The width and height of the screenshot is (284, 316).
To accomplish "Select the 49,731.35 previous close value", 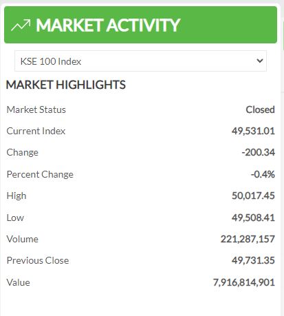I will click(253, 260).
